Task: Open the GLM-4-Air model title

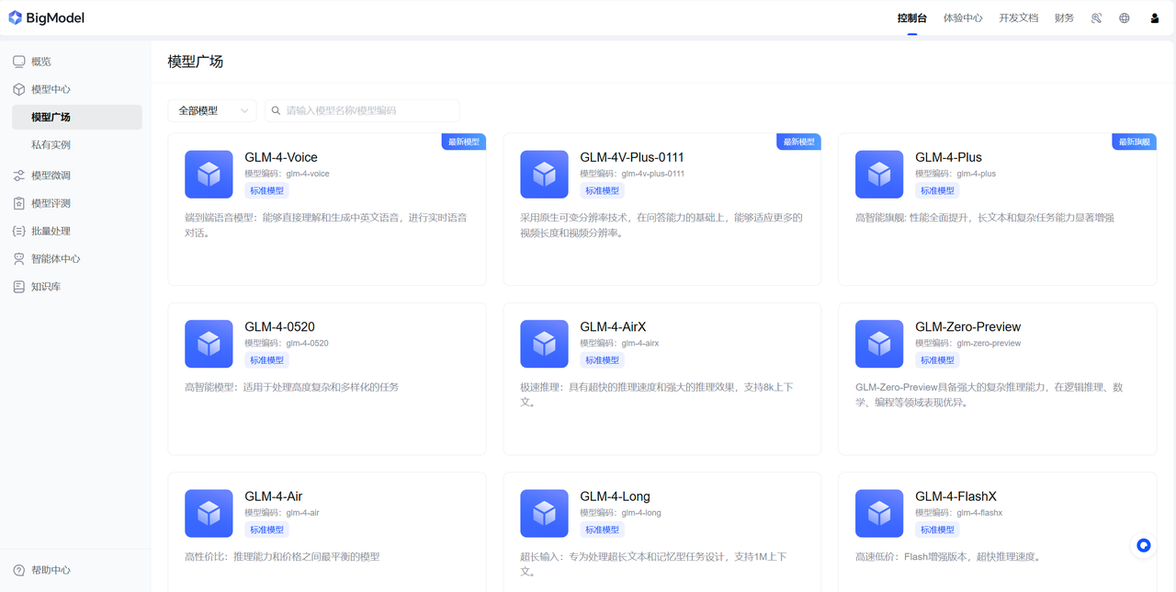Action: (274, 496)
